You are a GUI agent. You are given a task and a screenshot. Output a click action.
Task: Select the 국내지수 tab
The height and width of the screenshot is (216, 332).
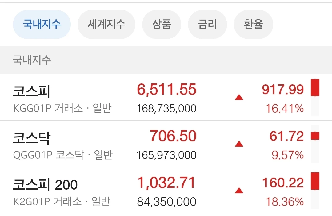(x=42, y=24)
